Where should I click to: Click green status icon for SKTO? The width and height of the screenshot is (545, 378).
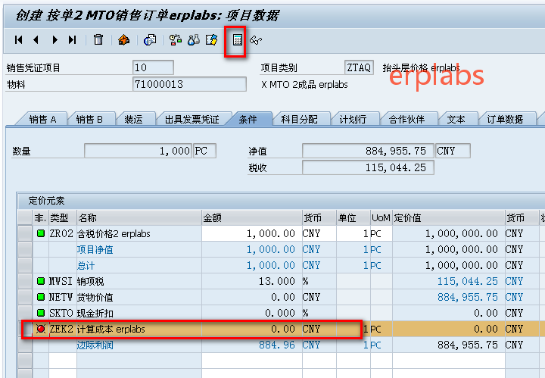(x=41, y=313)
